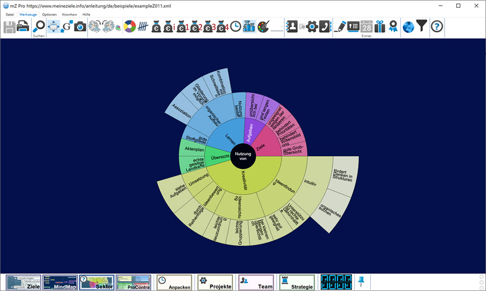Click the funnel filter icon
Screen dimensions: 486x291
pyautogui.click(x=422, y=26)
